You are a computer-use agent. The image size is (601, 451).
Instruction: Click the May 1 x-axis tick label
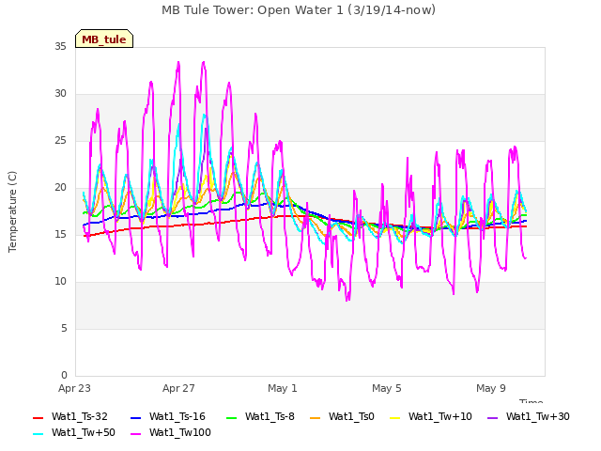coord(283,388)
